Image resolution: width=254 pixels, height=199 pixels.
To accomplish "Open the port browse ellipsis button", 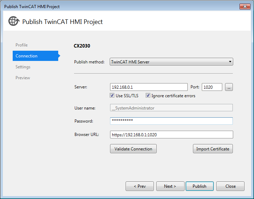I will 229,87.
